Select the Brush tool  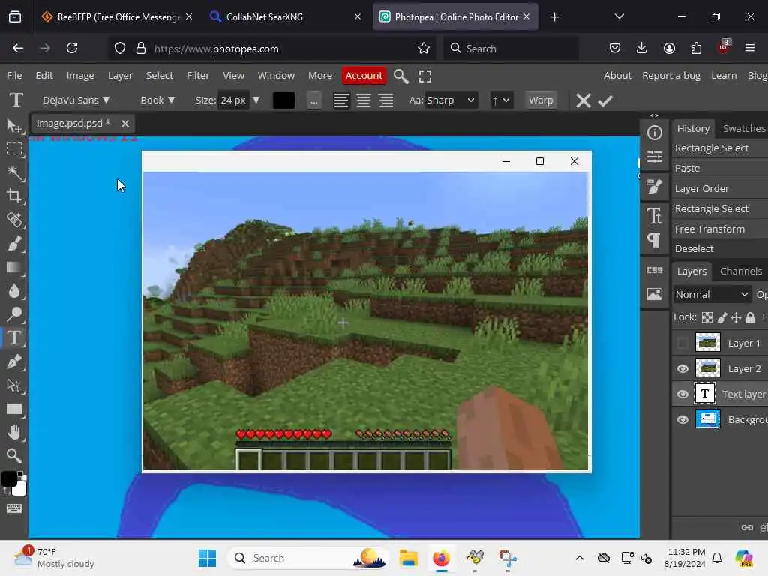click(x=13, y=243)
